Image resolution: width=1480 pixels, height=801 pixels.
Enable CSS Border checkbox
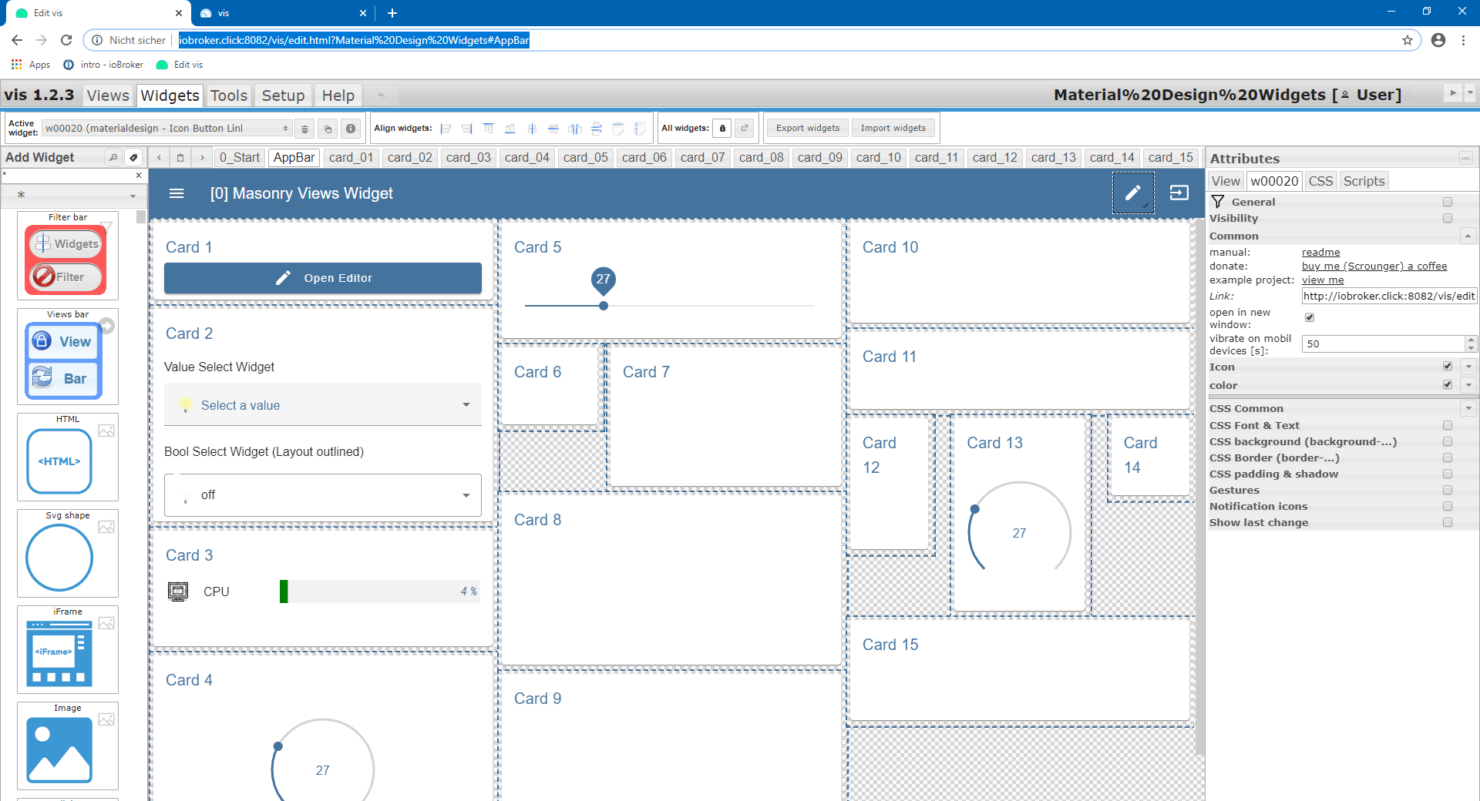tap(1448, 457)
